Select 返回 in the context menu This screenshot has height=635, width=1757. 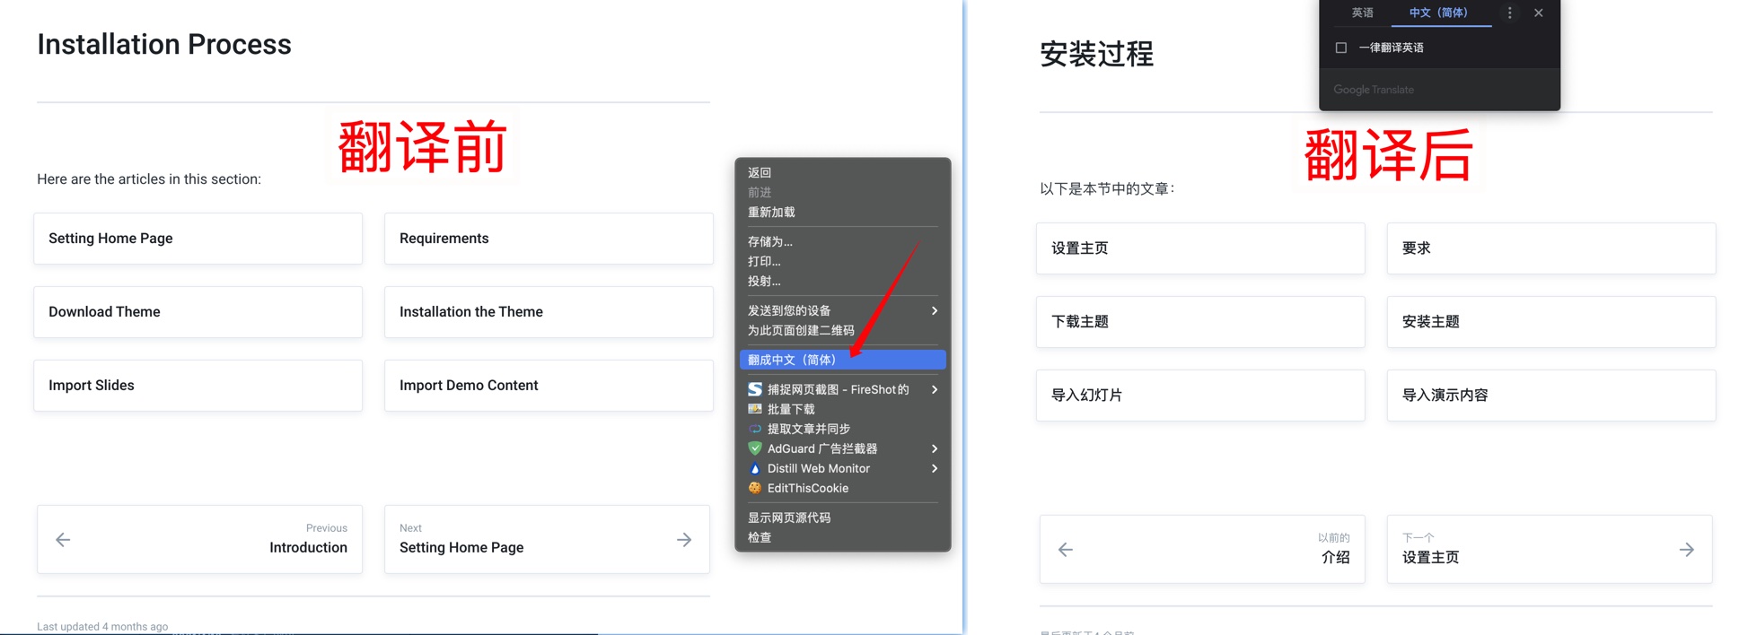[x=842, y=172]
